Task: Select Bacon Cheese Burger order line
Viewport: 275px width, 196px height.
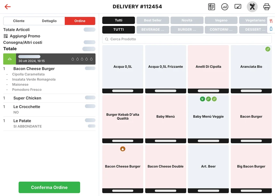Action: coord(49,69)
